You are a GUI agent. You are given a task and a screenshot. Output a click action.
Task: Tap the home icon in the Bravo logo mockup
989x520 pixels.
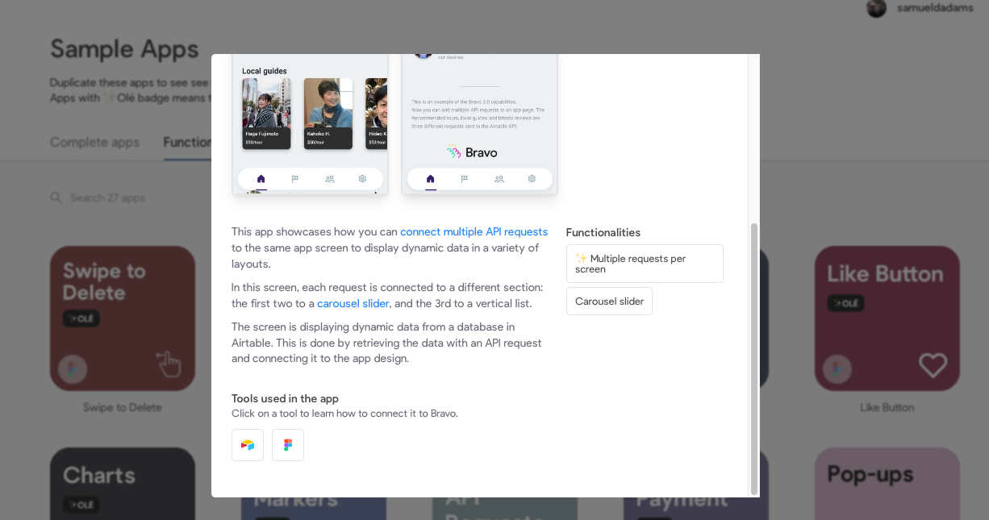(x=430, y=179)
